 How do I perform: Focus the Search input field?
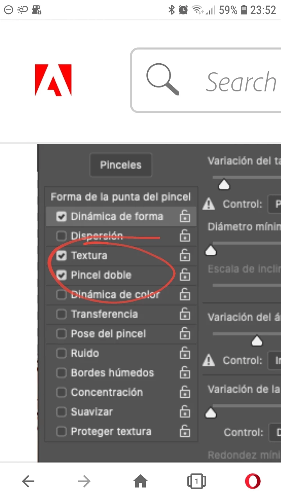pyautogui.click(x=206, y=80)
